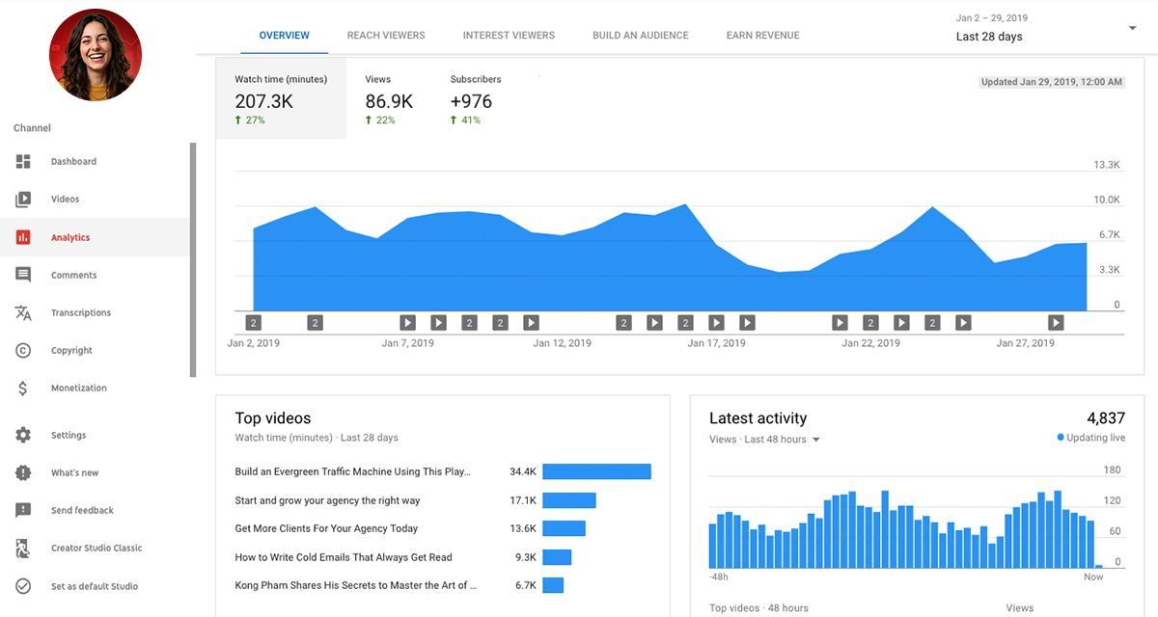Screen dimensions: 1158x617
Task: Click the marker above Jan 22, 2019
Action: coord(870,323)
